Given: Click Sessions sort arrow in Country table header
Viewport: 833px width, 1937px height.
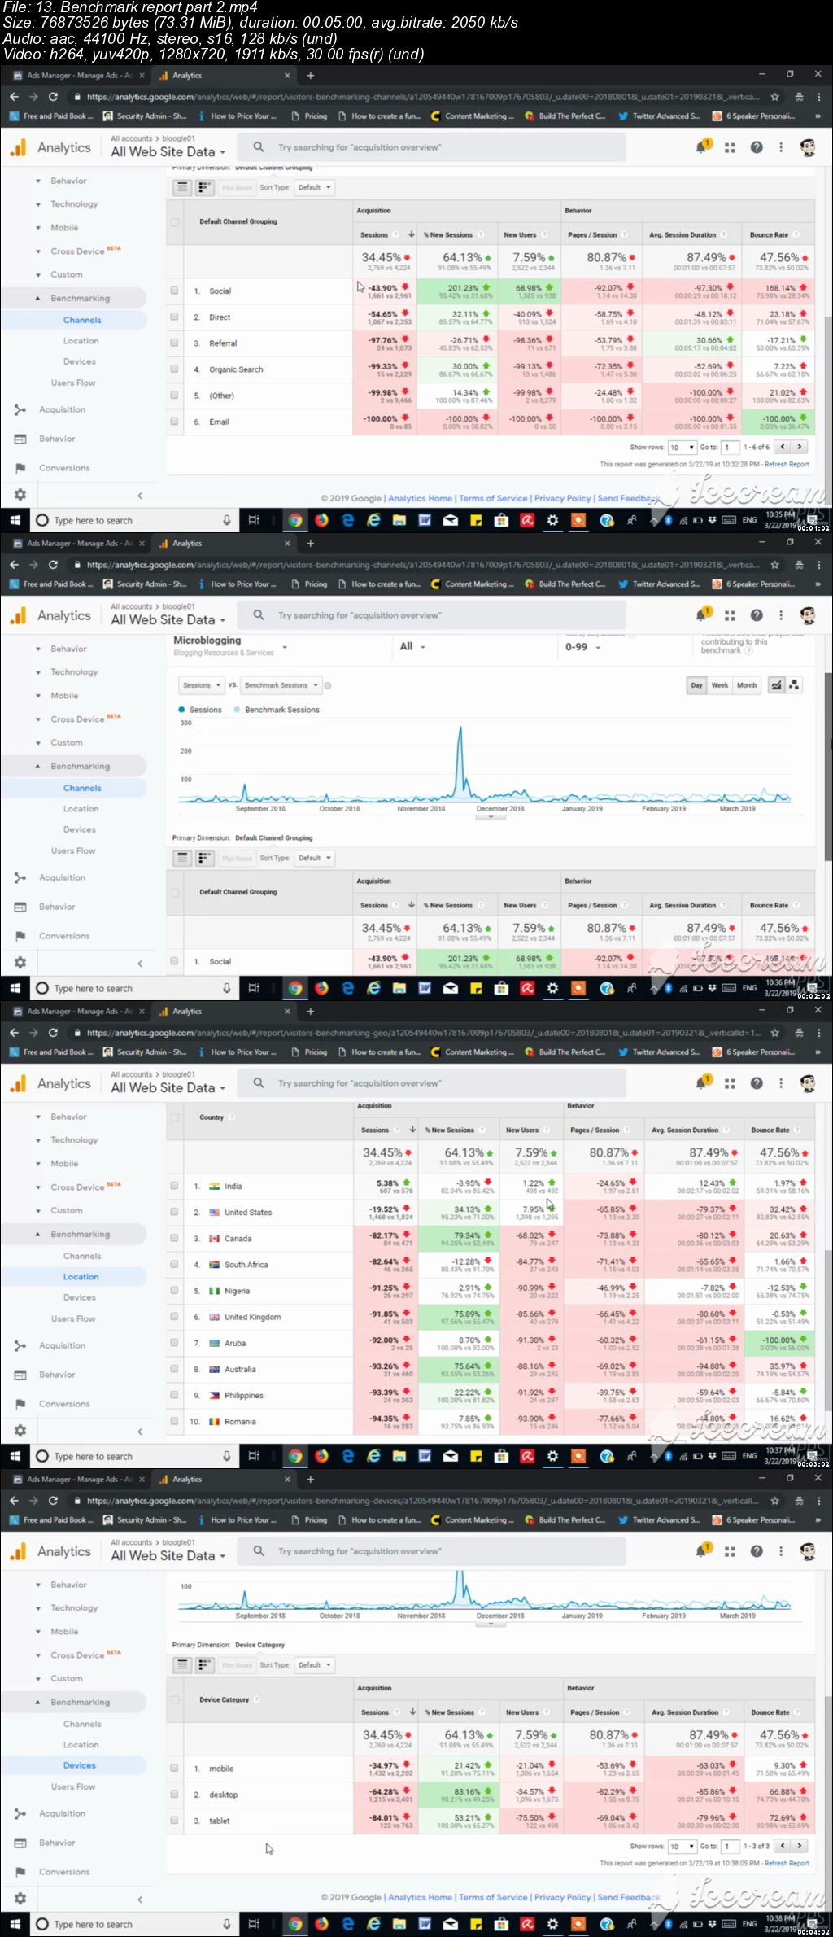Looking at the screenshot, I should click(412, 1130).
